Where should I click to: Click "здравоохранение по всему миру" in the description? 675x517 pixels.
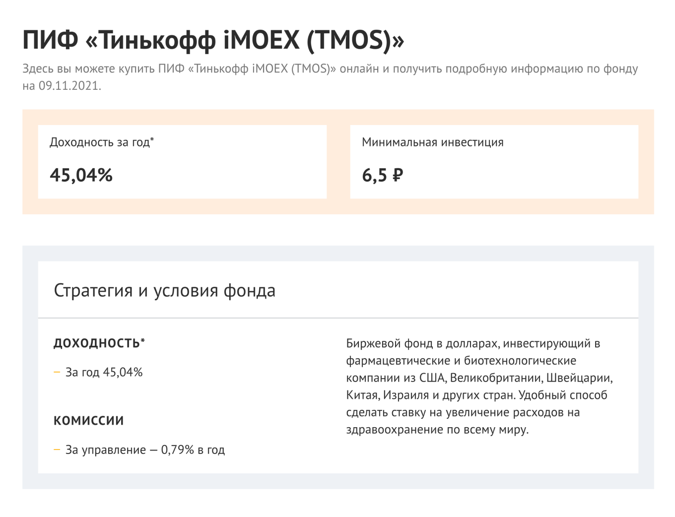point(437,430)
